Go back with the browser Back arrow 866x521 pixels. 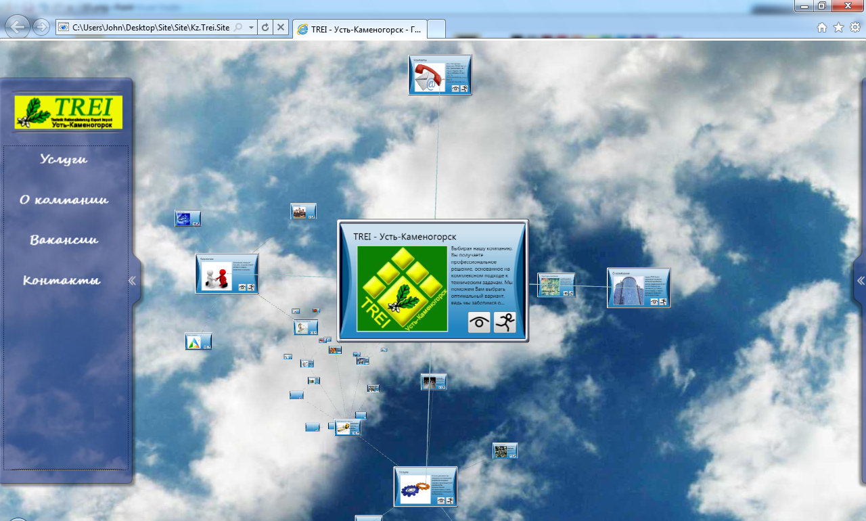[x=18, y=27]
